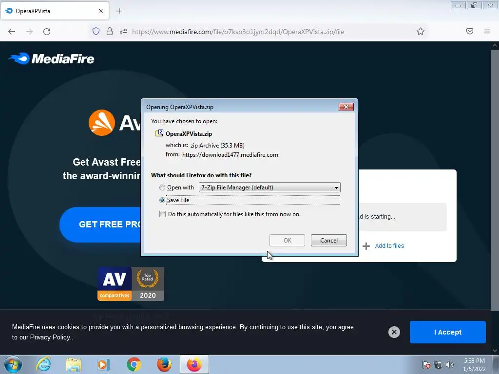Click the Avast orange logo
The image size is (499, 374).
pos(101,122)
